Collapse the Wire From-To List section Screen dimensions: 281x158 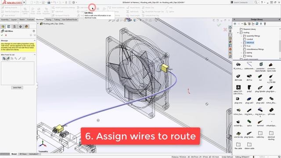pos(34,54)
